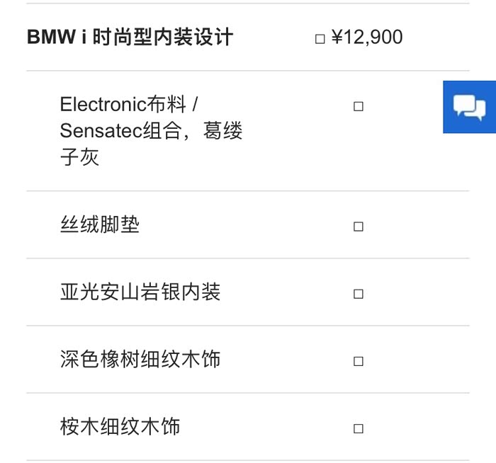Tick the Electronic布料 / Sensatec组合 checkbox
Screen dimensions: 496x463
(x=358, y=107)
